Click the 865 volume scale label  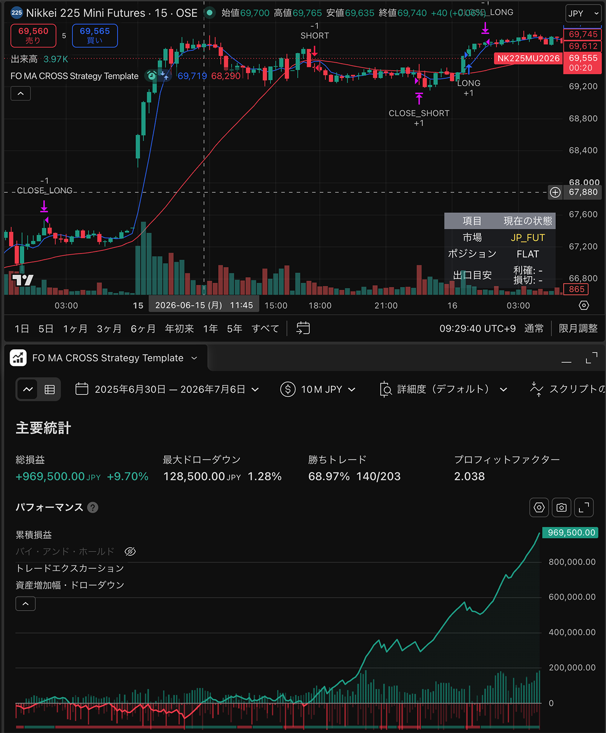576,289
